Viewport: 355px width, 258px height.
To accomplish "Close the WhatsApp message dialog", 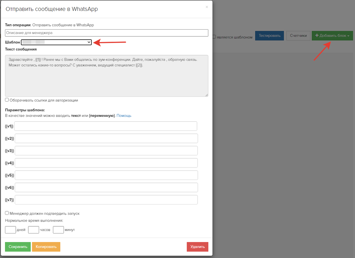I will point(207,7).
